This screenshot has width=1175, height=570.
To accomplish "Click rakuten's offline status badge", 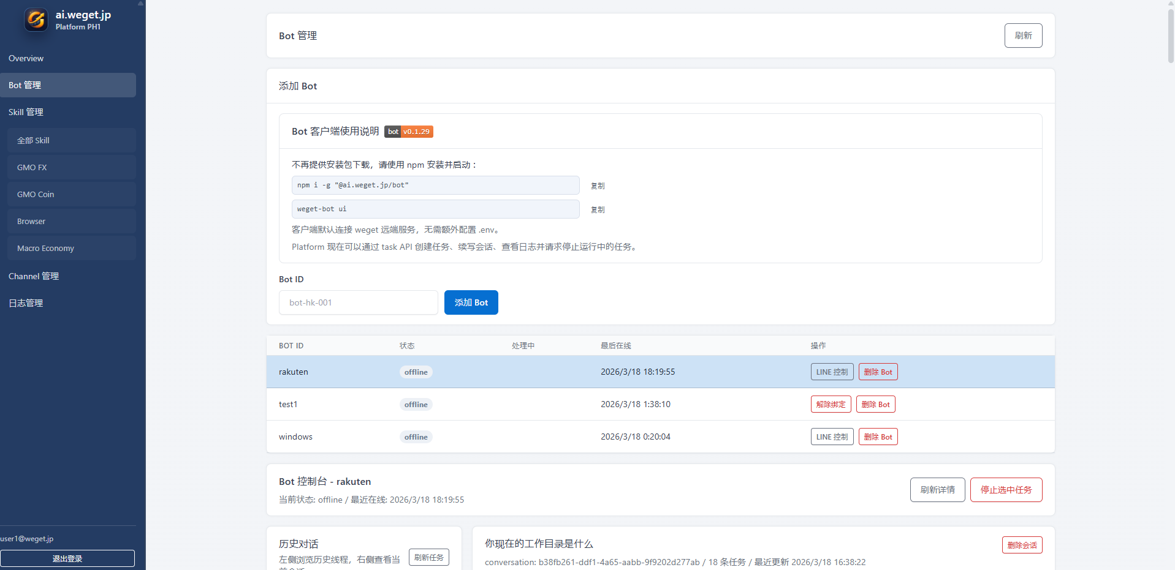I will coord(416,372).
